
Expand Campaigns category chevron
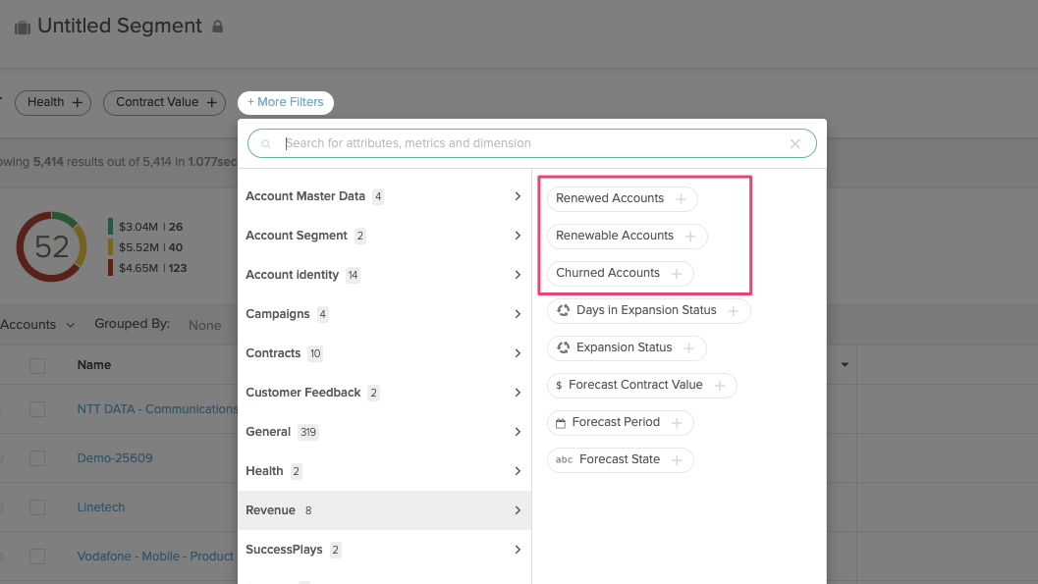tap(518, 314)
